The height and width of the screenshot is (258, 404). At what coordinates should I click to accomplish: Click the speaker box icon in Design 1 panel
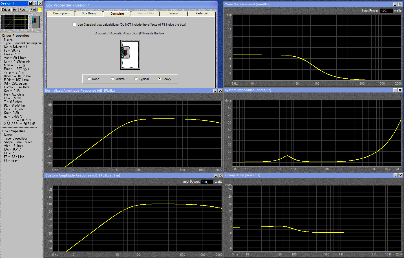36,22
